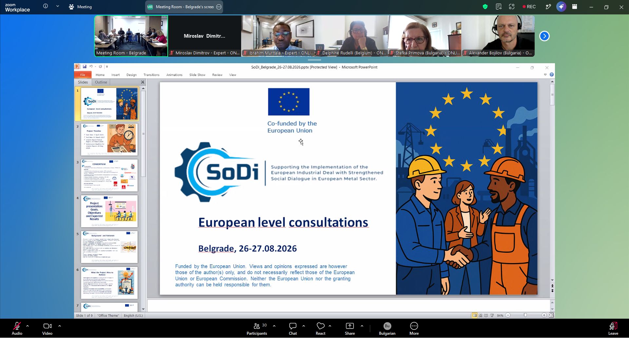Viewport: 629px width, 338px height.
Task: Change the Zoom view layout icon
Action: pos(575,7)
